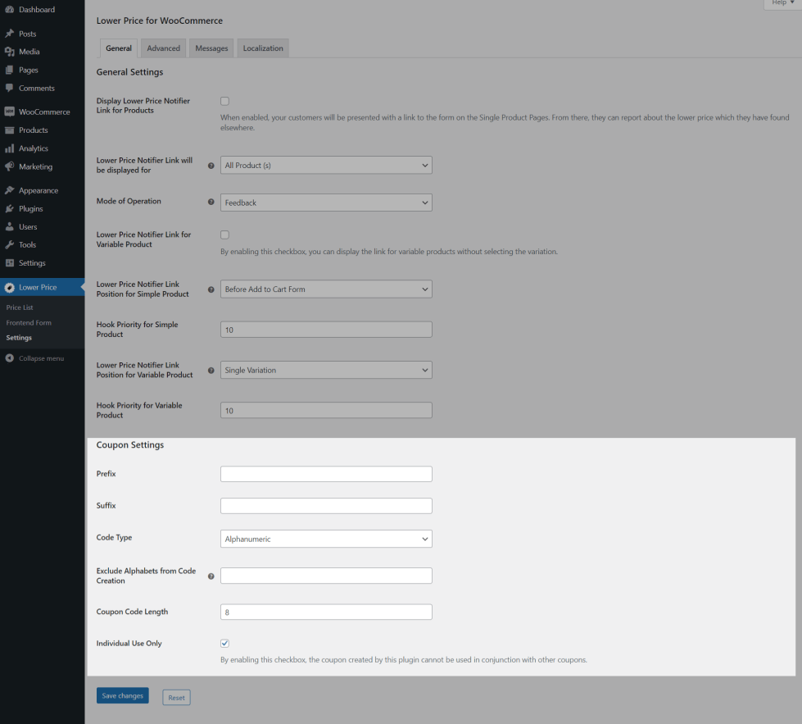Click the Plugins plug icon

tap(9, 208)
